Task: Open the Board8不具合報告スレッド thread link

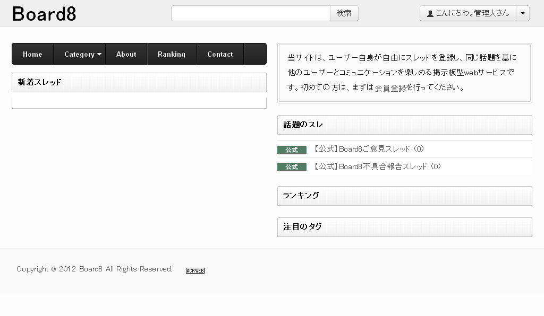Action: (377, 166)
